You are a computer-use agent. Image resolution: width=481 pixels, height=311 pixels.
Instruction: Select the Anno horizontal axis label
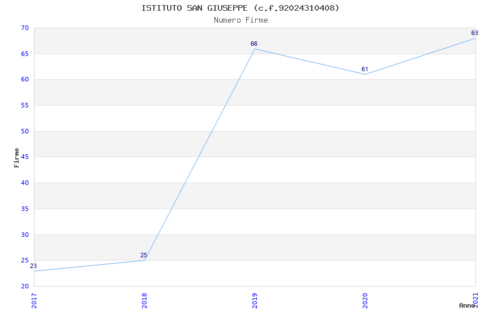pyautogui.click(x=467, y=305)
